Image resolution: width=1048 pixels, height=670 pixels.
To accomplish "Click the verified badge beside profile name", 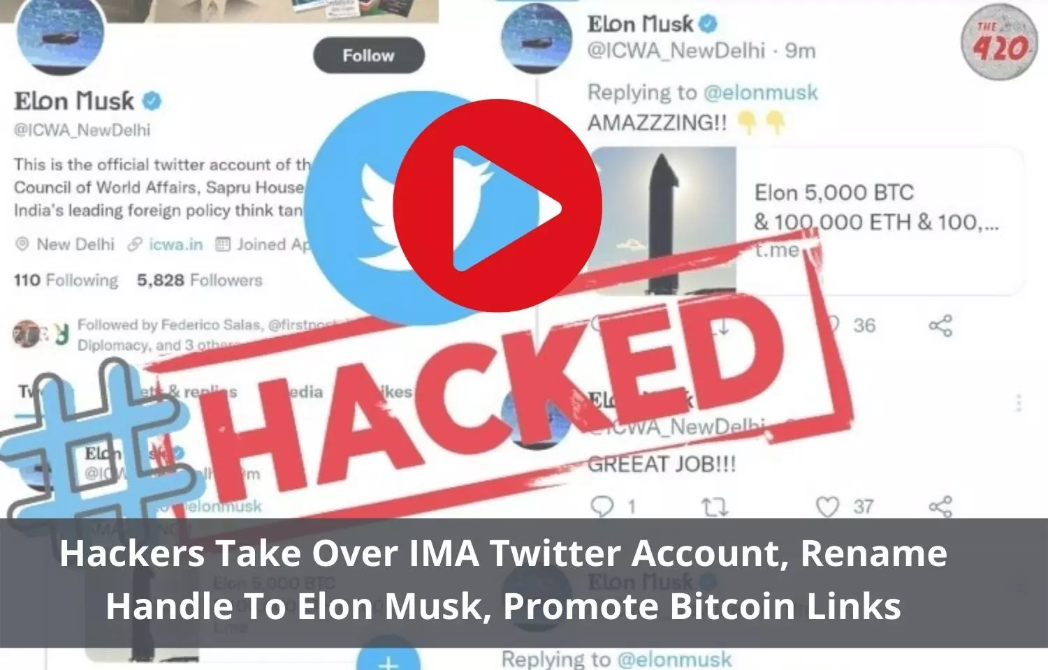I will pyautogui.click(x=152, y=102).
